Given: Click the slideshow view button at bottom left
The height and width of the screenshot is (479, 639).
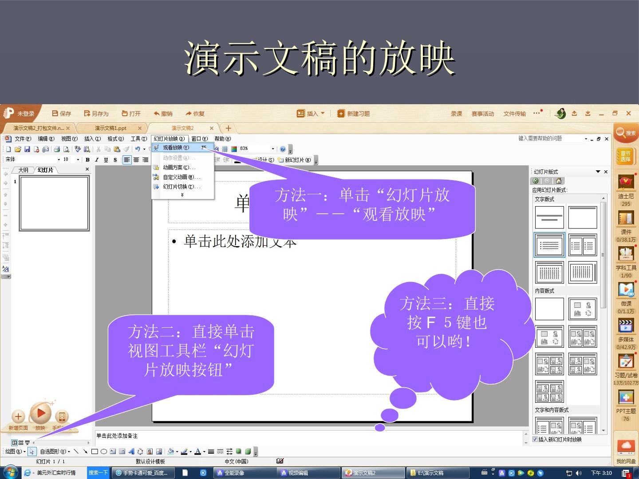Looking at the screenshot, I should pos(28,443).
